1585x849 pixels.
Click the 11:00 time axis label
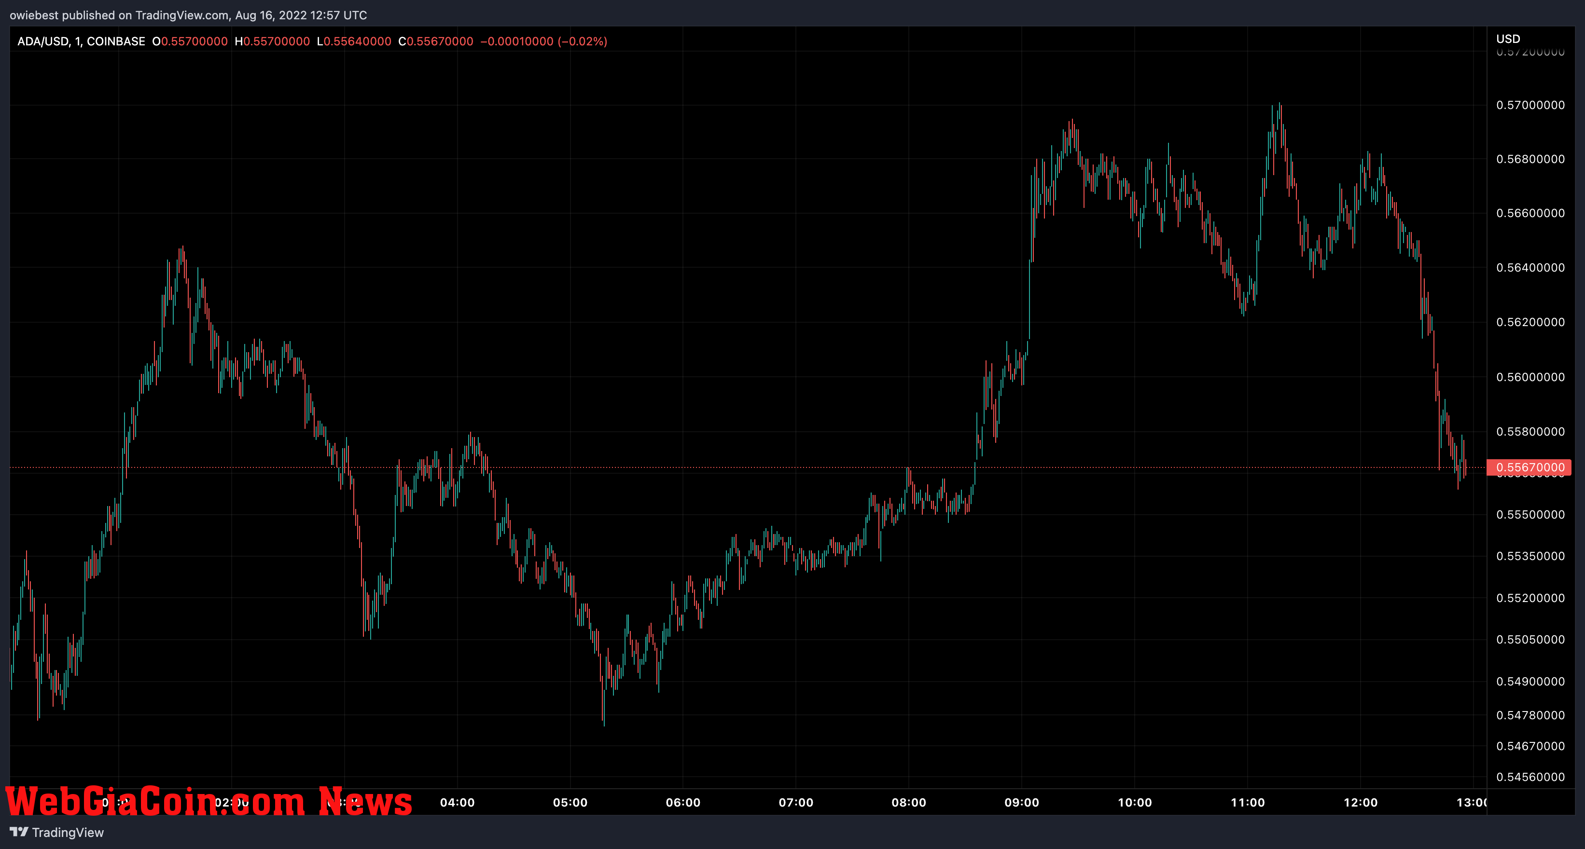[1248, 802]
